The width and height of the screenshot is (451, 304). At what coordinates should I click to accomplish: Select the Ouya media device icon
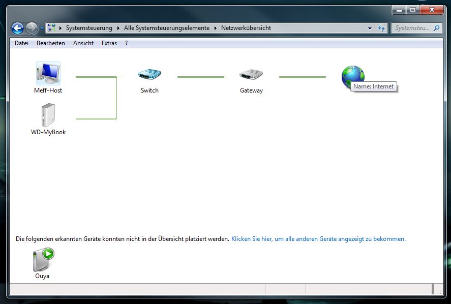[x=43, y=259]
